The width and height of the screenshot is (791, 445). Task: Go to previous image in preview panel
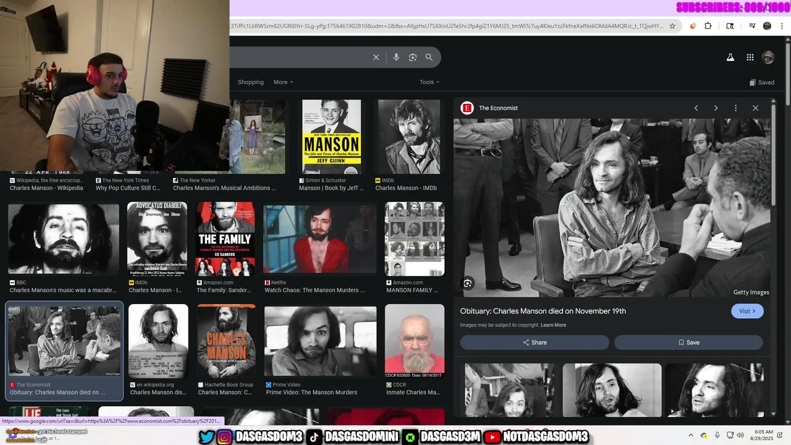[696, 108]
